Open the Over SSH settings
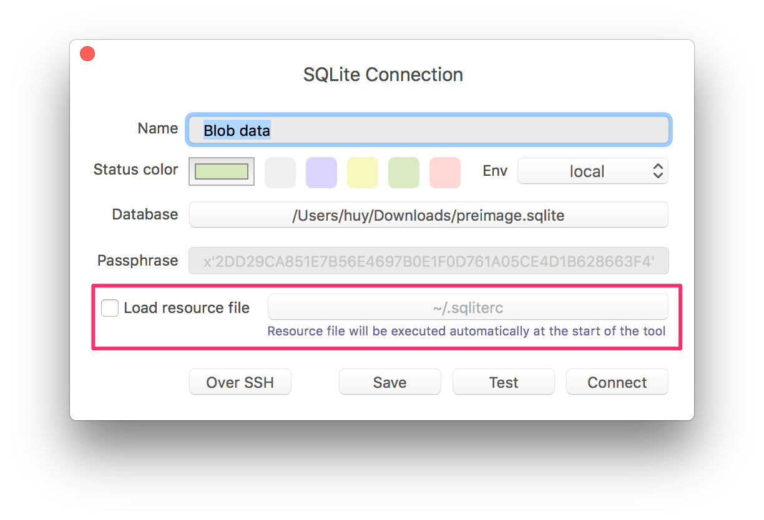This screenshot has height=520, width=764. (240, 382)
